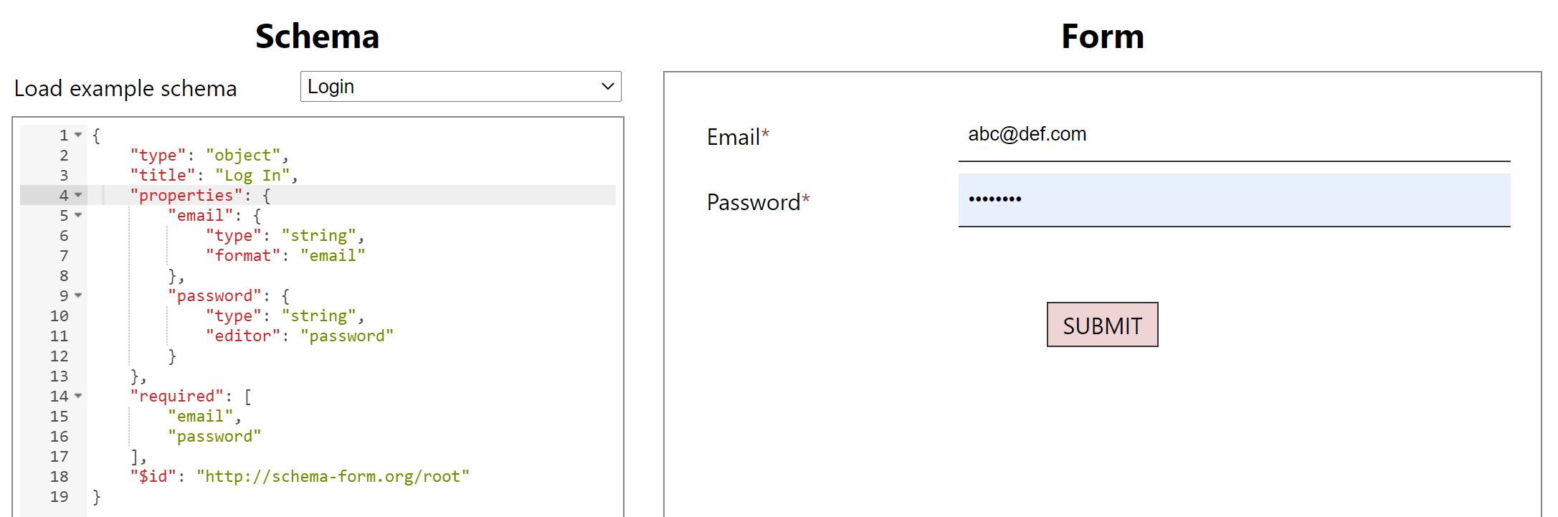Click the Form heading
The image size is (1558, 517).
tap(1102, 37)
